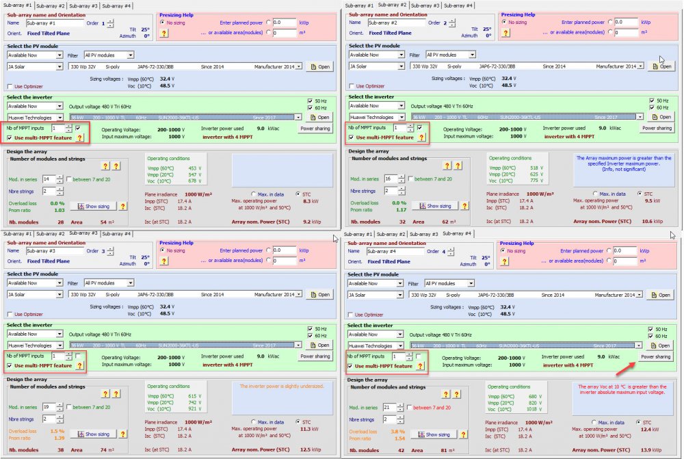Click the Presizing Help question icon in Sub-array #1 panel
Viewport: 684px width, 459px height.
click(164, 33)
